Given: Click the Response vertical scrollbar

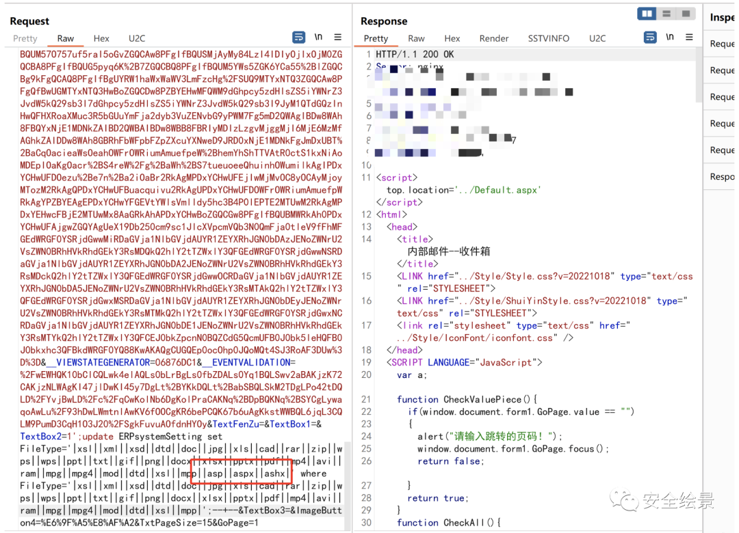Looking at the screenshot, I should point(699,75).
